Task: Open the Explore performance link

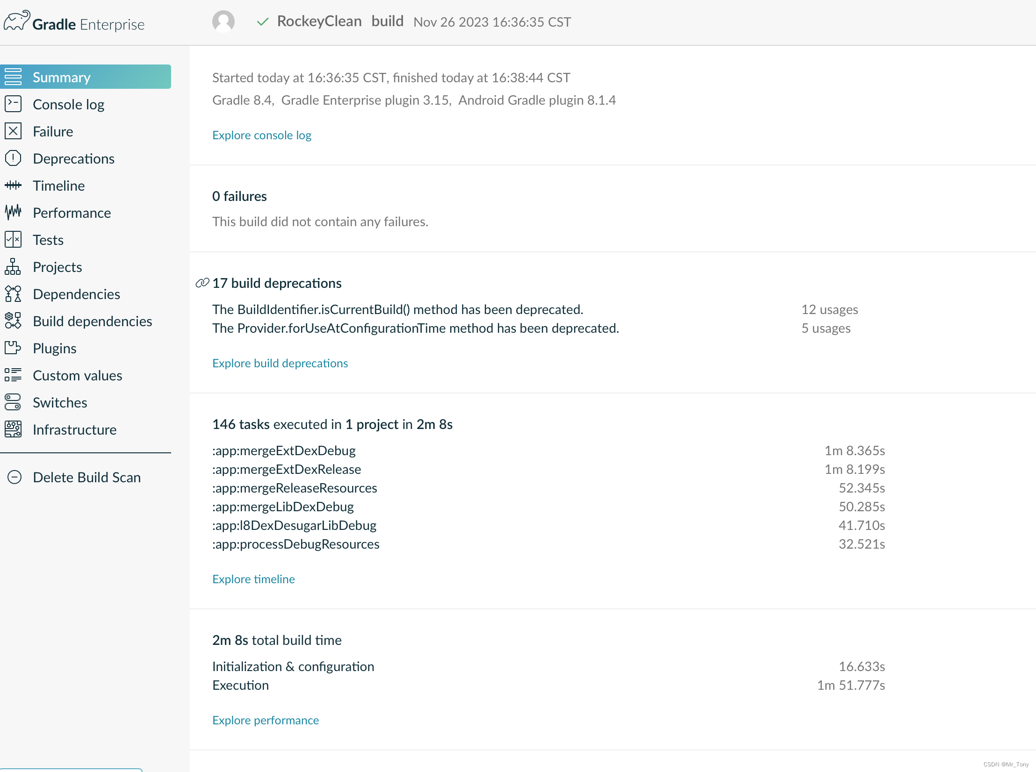Action: pos(265,720)
